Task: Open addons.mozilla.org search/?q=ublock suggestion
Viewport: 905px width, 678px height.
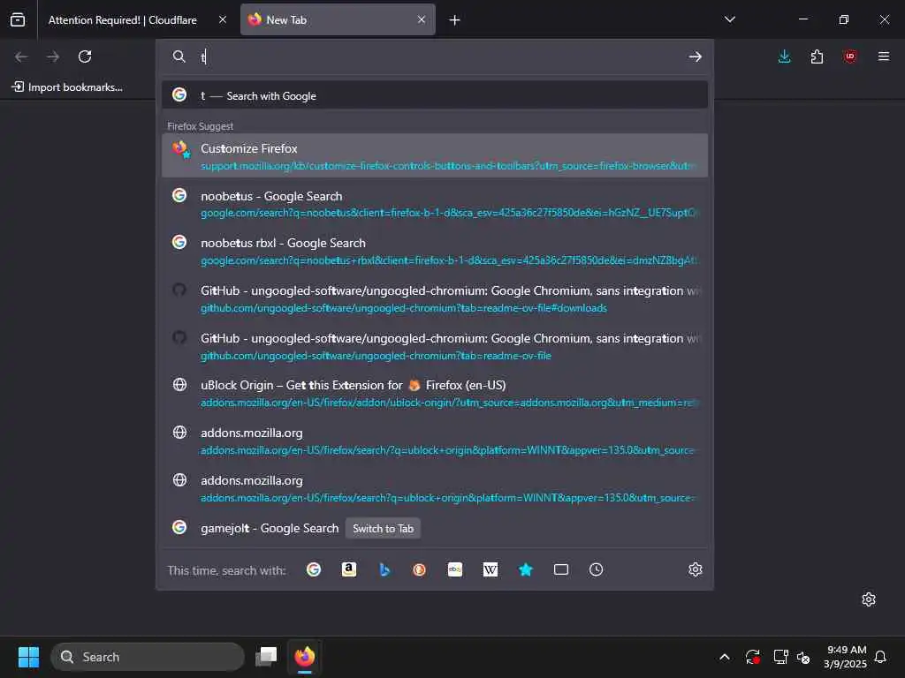Action: (435, 441)
